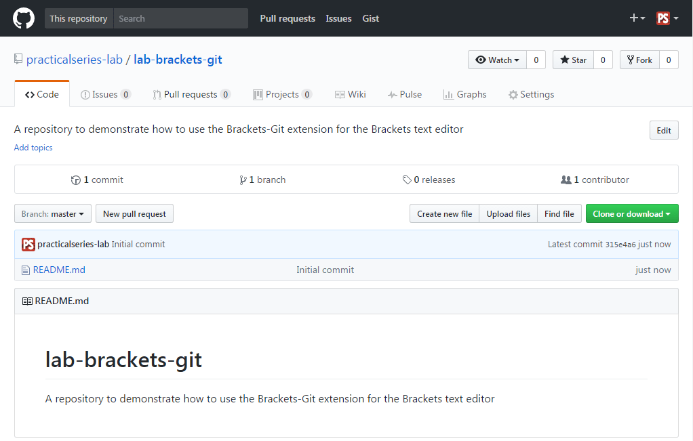
Task: Open the Wiki tab
Action: coord(351,94)
